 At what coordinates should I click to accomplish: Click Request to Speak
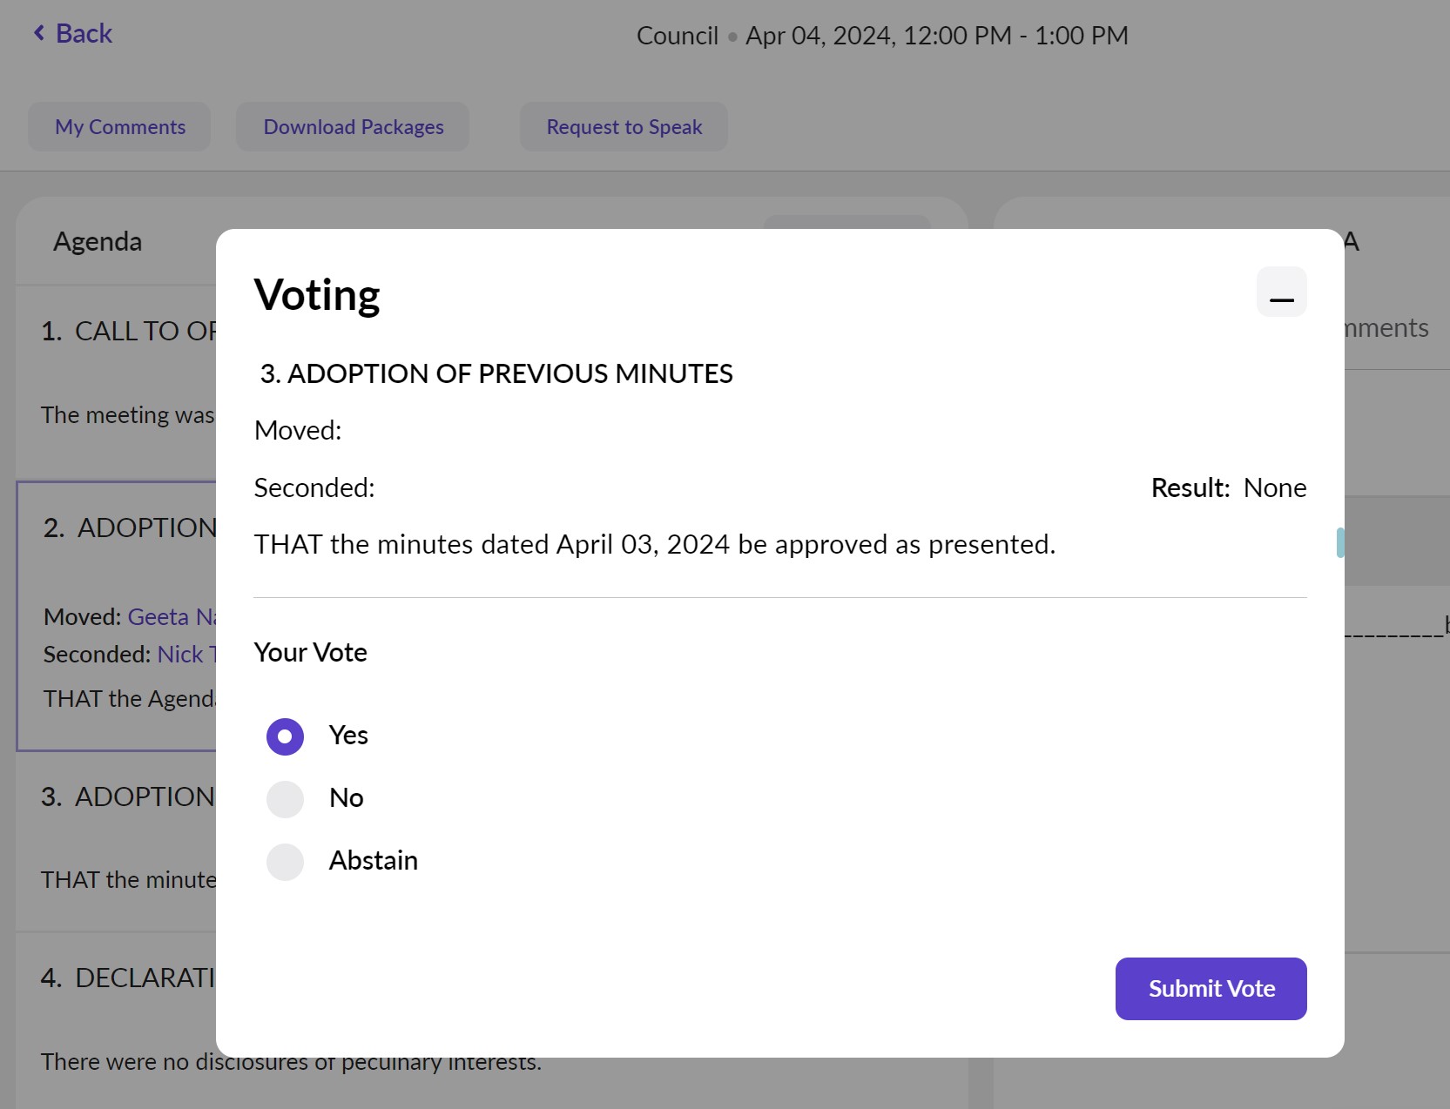point(624,126)
